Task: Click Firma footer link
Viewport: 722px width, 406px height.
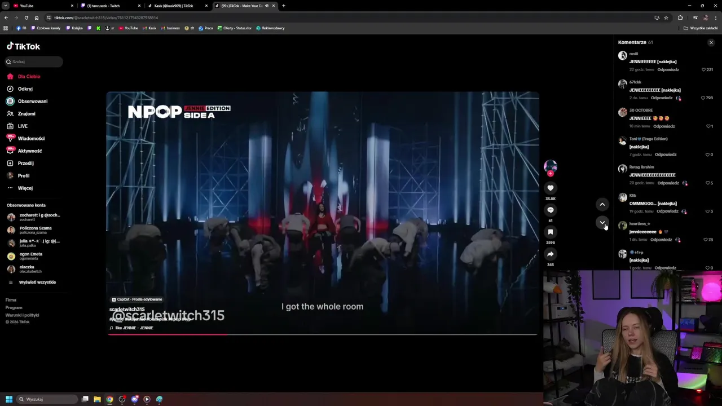Action: [11, 300]
